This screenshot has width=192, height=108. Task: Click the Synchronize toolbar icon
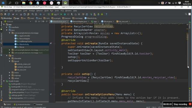[x=9, y=14]
